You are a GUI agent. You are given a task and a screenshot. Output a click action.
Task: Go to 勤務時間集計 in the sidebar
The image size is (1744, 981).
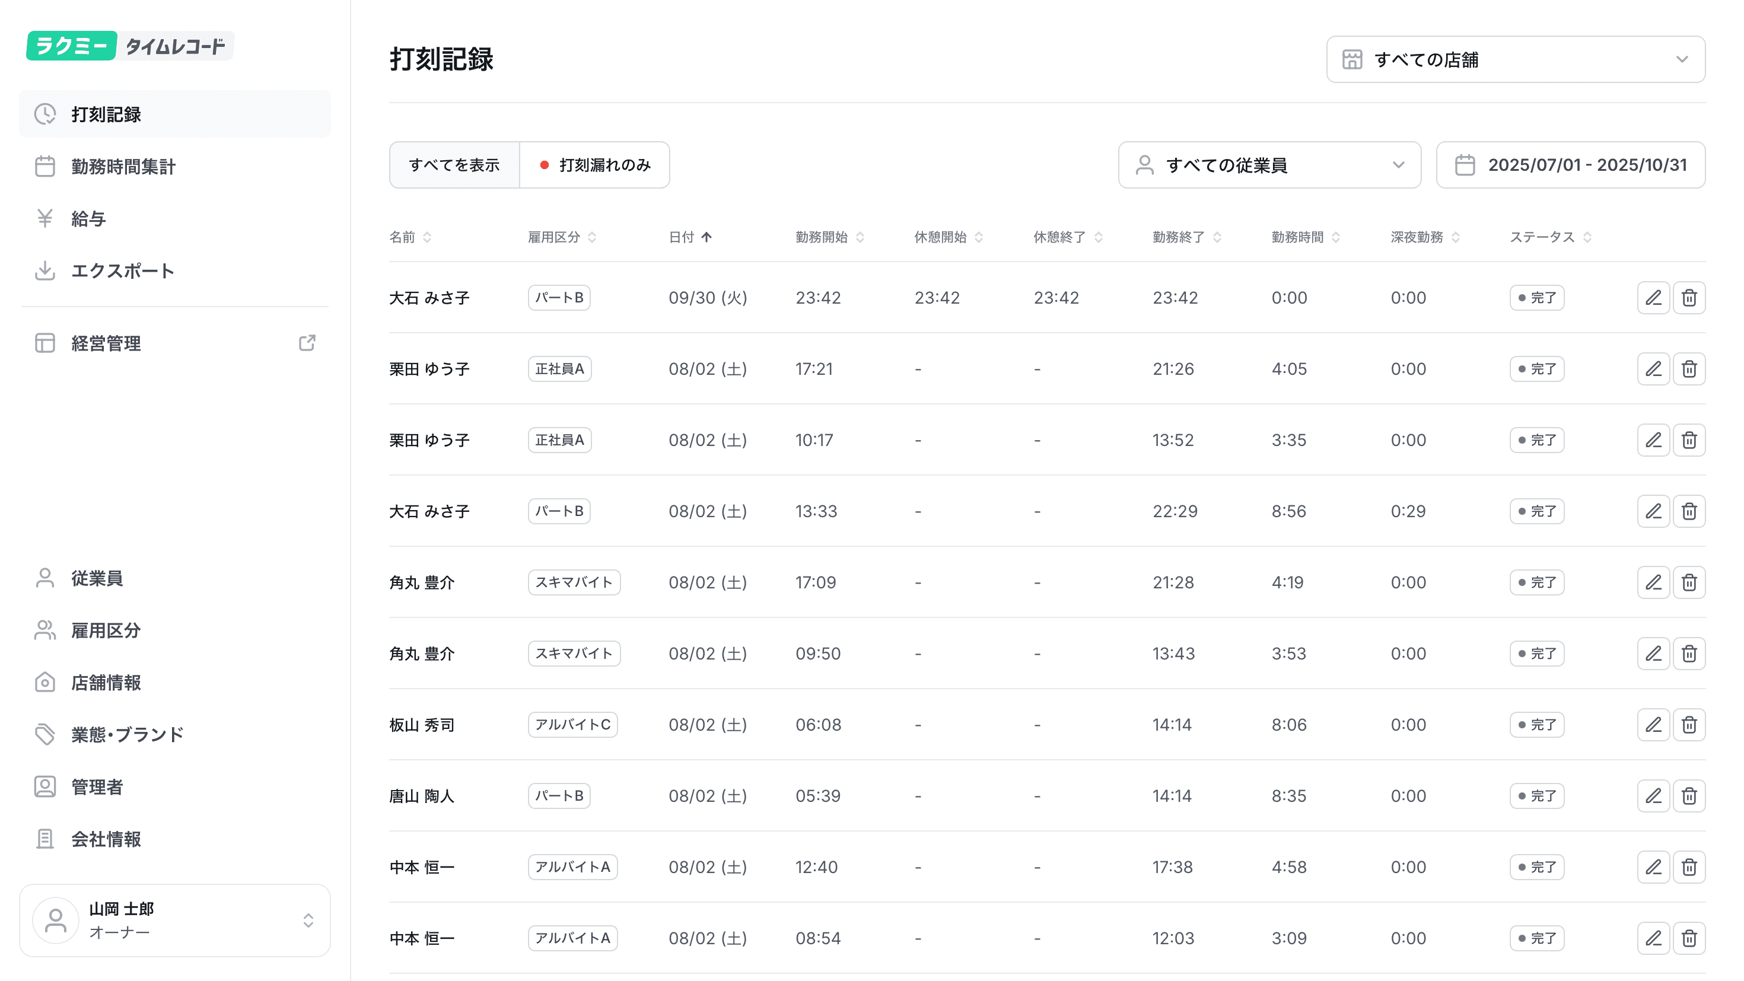123,167
